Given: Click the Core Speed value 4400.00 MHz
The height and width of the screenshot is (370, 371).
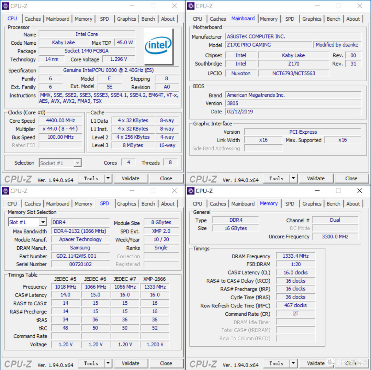Looking at the screenshot, I should click(x=60, y=121).
